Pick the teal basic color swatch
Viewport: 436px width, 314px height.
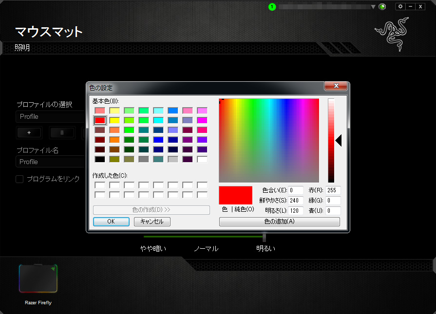[x=144, y=130]
